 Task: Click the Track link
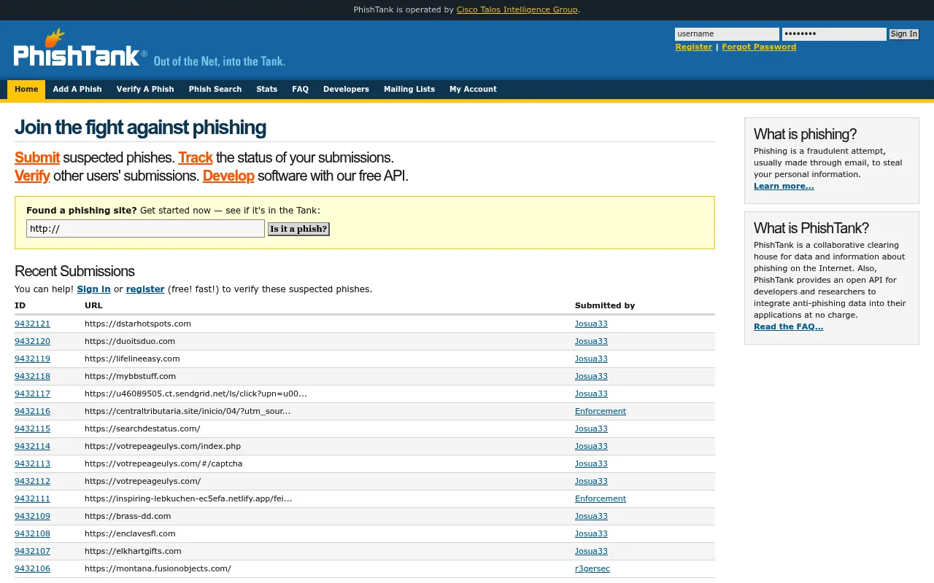point(196,157)
